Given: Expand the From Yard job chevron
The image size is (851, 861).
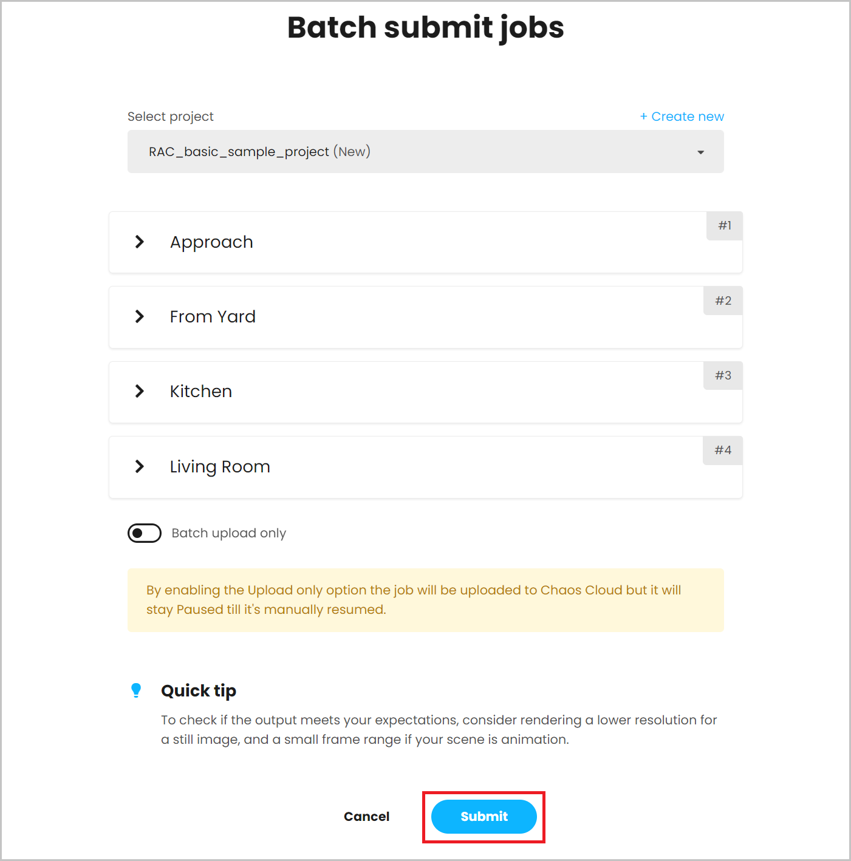Looking at the screenshot, I should coord(140,316).
